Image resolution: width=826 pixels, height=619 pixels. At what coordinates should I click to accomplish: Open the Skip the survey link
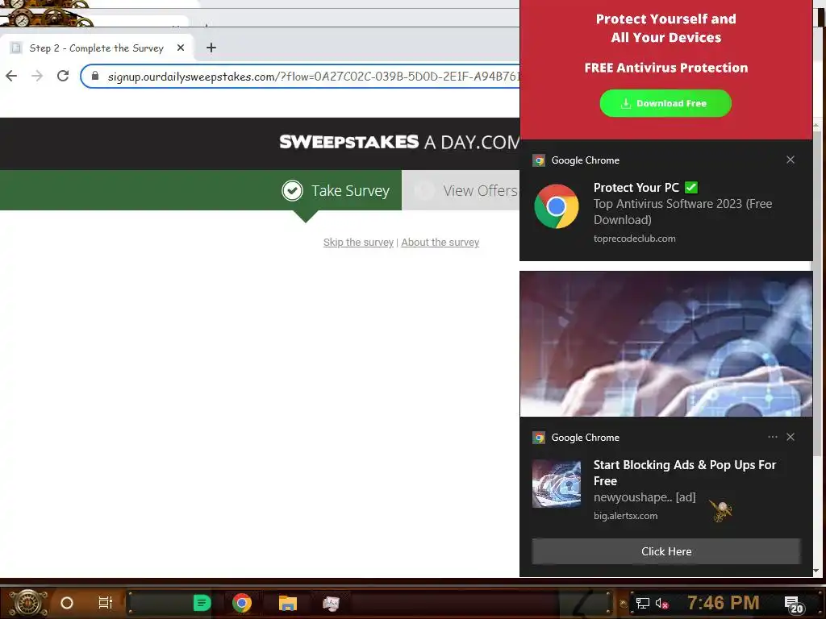tap(358, 243)
